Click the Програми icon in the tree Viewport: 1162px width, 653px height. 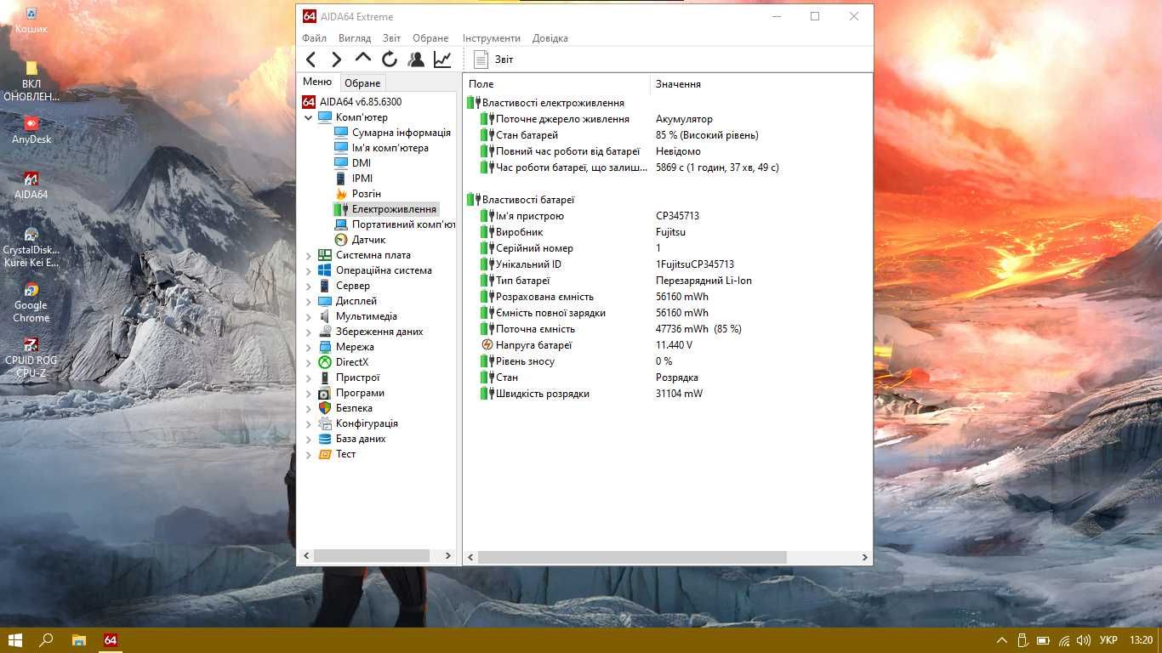coord(325,393)
